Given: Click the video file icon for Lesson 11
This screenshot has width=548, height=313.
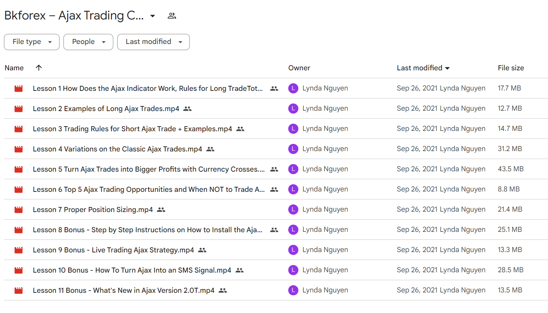Looking at the screenshot, I should (18, 290).
